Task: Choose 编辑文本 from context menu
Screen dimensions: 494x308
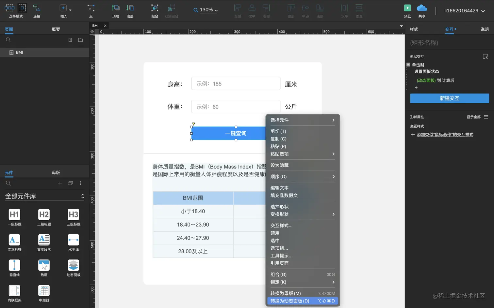Action: click(x=303, y=188)
